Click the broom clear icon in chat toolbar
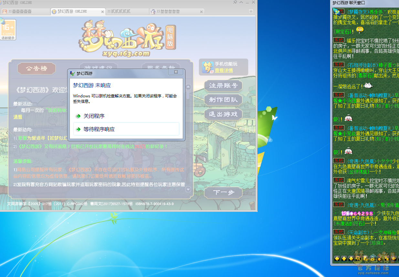Screen dimensions: 399x277 tap(380, 258)
